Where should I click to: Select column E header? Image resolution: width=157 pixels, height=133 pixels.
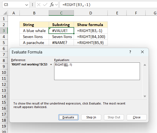[x=117, y=13]
